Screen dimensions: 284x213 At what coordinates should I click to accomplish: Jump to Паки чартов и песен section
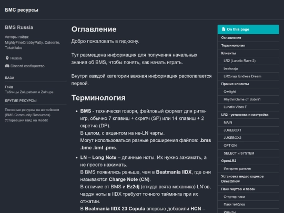click(248, 189)
